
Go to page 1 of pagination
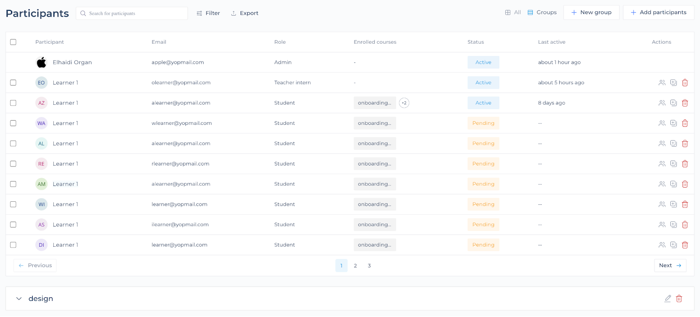[x=341, y=265]
